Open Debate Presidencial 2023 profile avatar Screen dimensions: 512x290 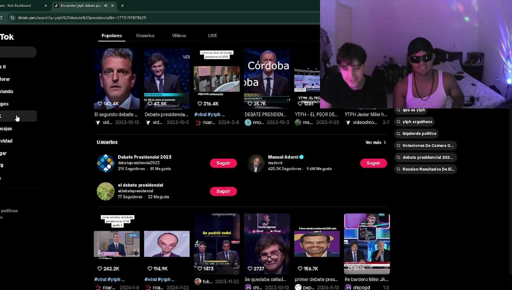(x=105, y=163)
